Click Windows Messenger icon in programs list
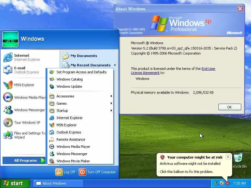The width and height of the screenshot is (251, 188). click(52, 154)
